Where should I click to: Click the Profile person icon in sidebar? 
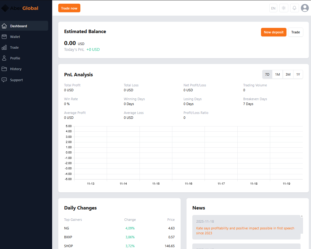(4, 58)
